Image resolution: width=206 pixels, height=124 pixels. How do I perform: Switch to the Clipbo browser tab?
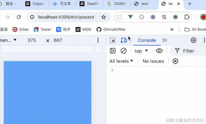(35, 4)
